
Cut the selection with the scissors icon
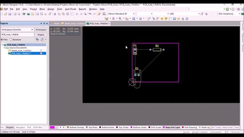click(55, 14)
